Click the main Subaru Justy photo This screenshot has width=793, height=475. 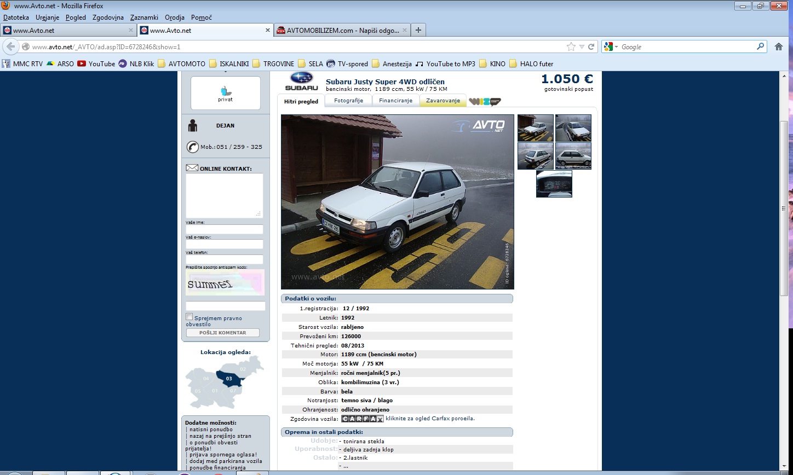click(398, 201)
